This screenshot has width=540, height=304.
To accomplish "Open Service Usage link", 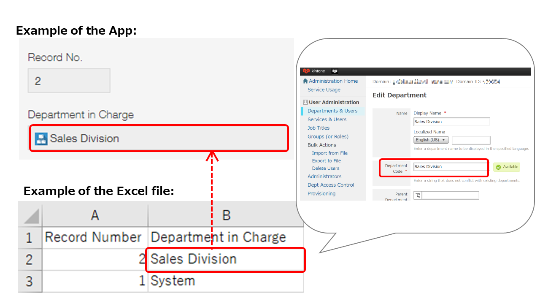I will click(x=324, y=90).
